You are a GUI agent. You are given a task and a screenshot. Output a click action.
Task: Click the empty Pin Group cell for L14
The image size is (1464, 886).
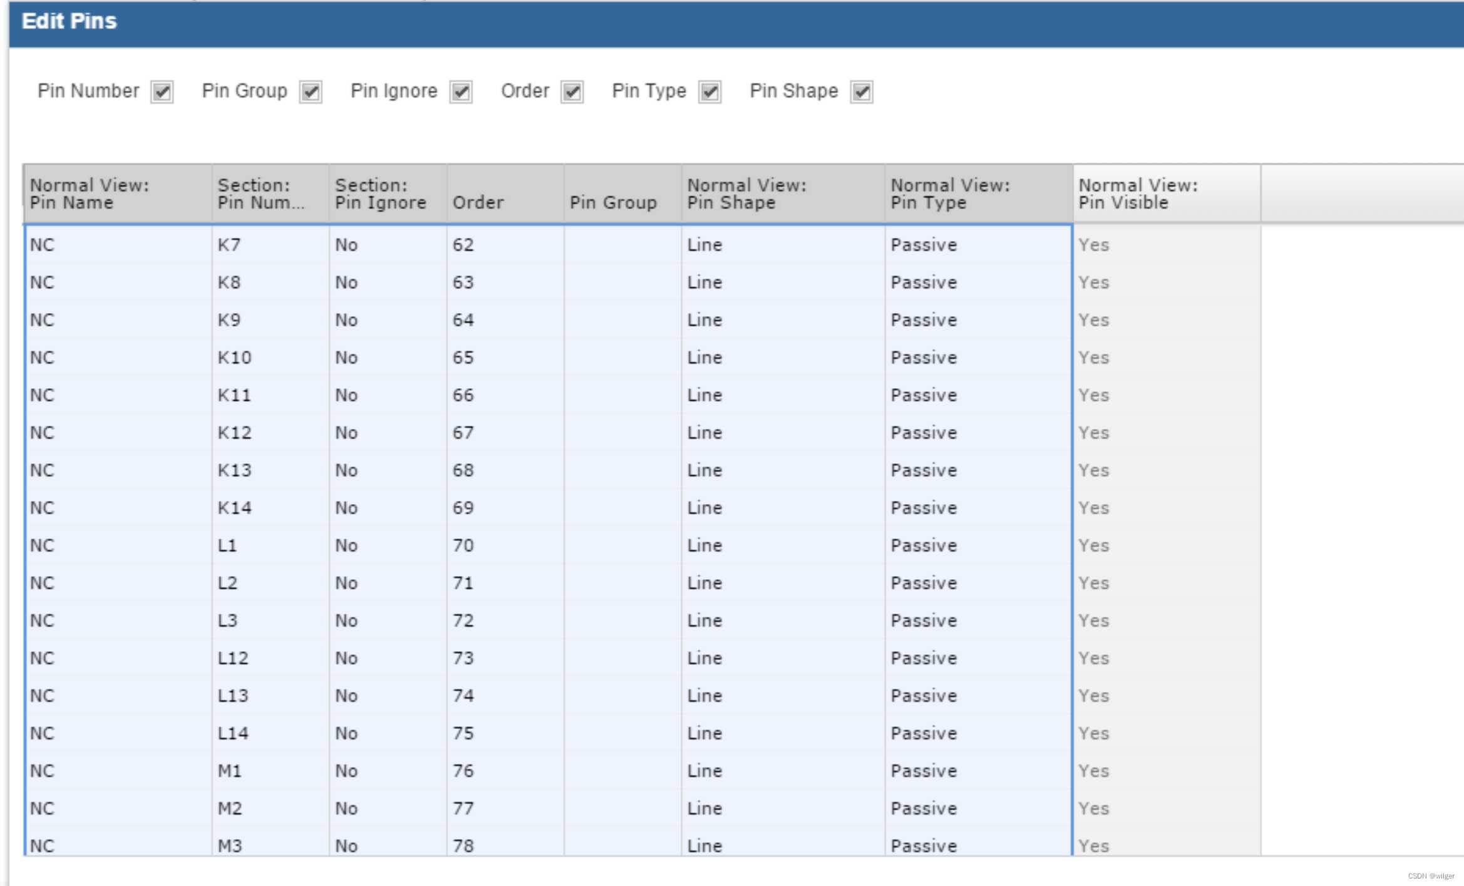click(x=622, y=733)
